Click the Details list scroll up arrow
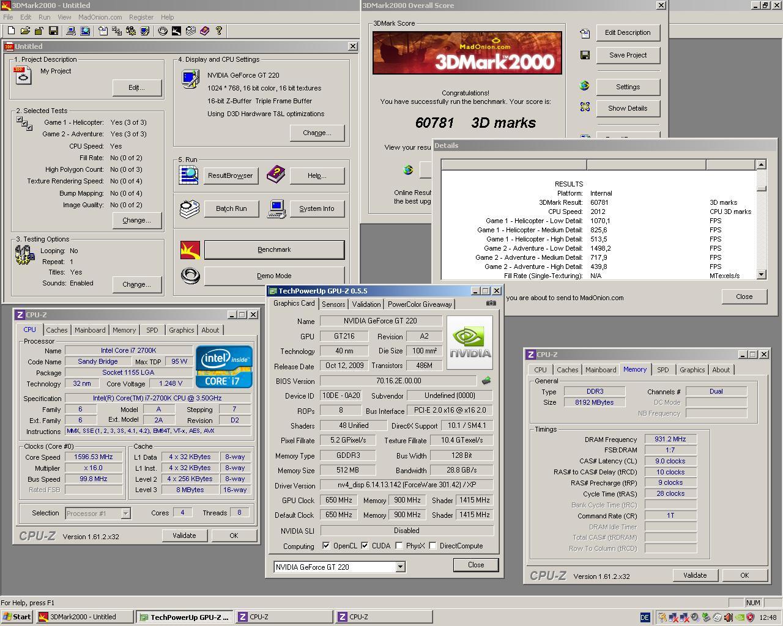The height and width of the screenshot is (626, 783). (761, 164)
